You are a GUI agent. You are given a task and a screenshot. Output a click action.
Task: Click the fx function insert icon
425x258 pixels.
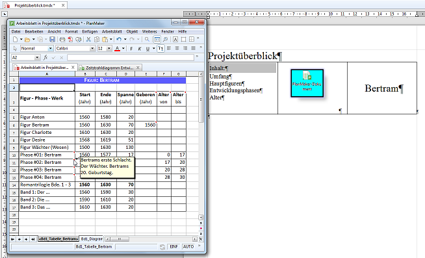pyautogui.click(x=45, y=57)
